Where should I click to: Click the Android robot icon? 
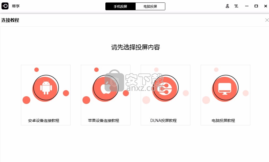point(46,88)
